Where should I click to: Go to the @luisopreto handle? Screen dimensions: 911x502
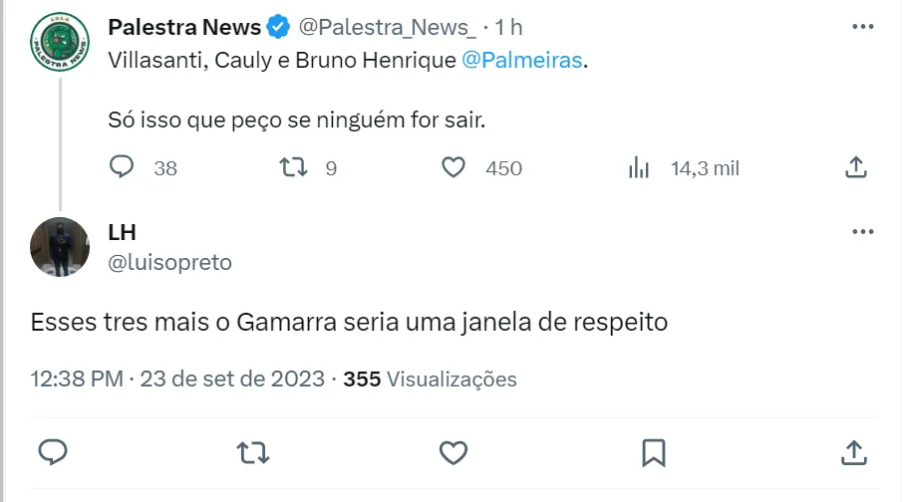[x=169, y=263]
